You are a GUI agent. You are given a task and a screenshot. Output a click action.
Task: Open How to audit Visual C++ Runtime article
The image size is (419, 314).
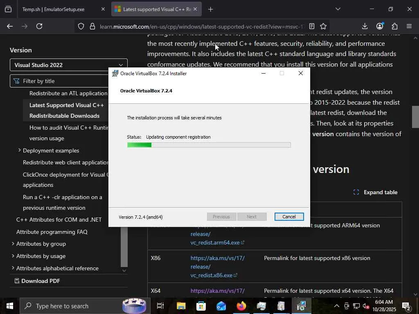coord(68,133)
